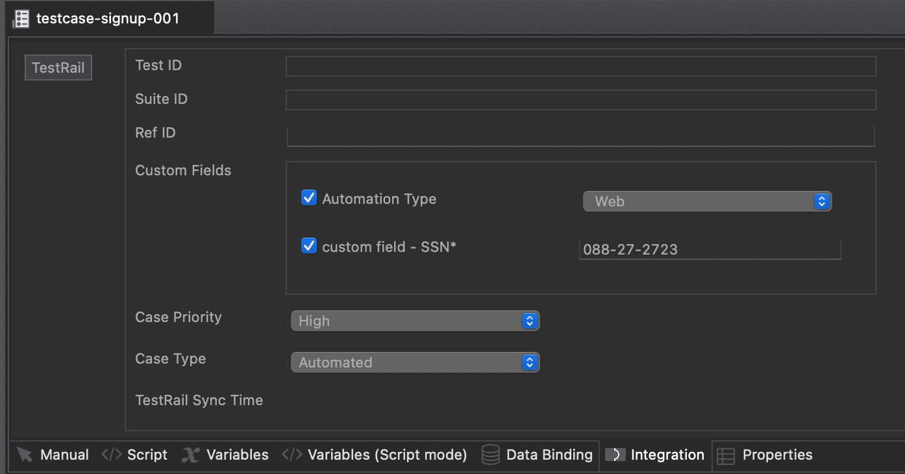Click the Case Type label
The width and height of the screenshot is (905, 474).
point(171,358)
